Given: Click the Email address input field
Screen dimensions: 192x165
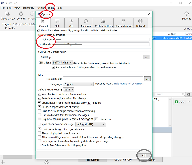Looking at the screenshot, I should tap(102, 44).
